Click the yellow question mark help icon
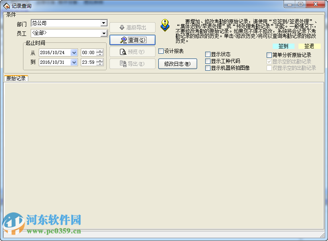The image size is (328, 241). click(x=164, y=25)
